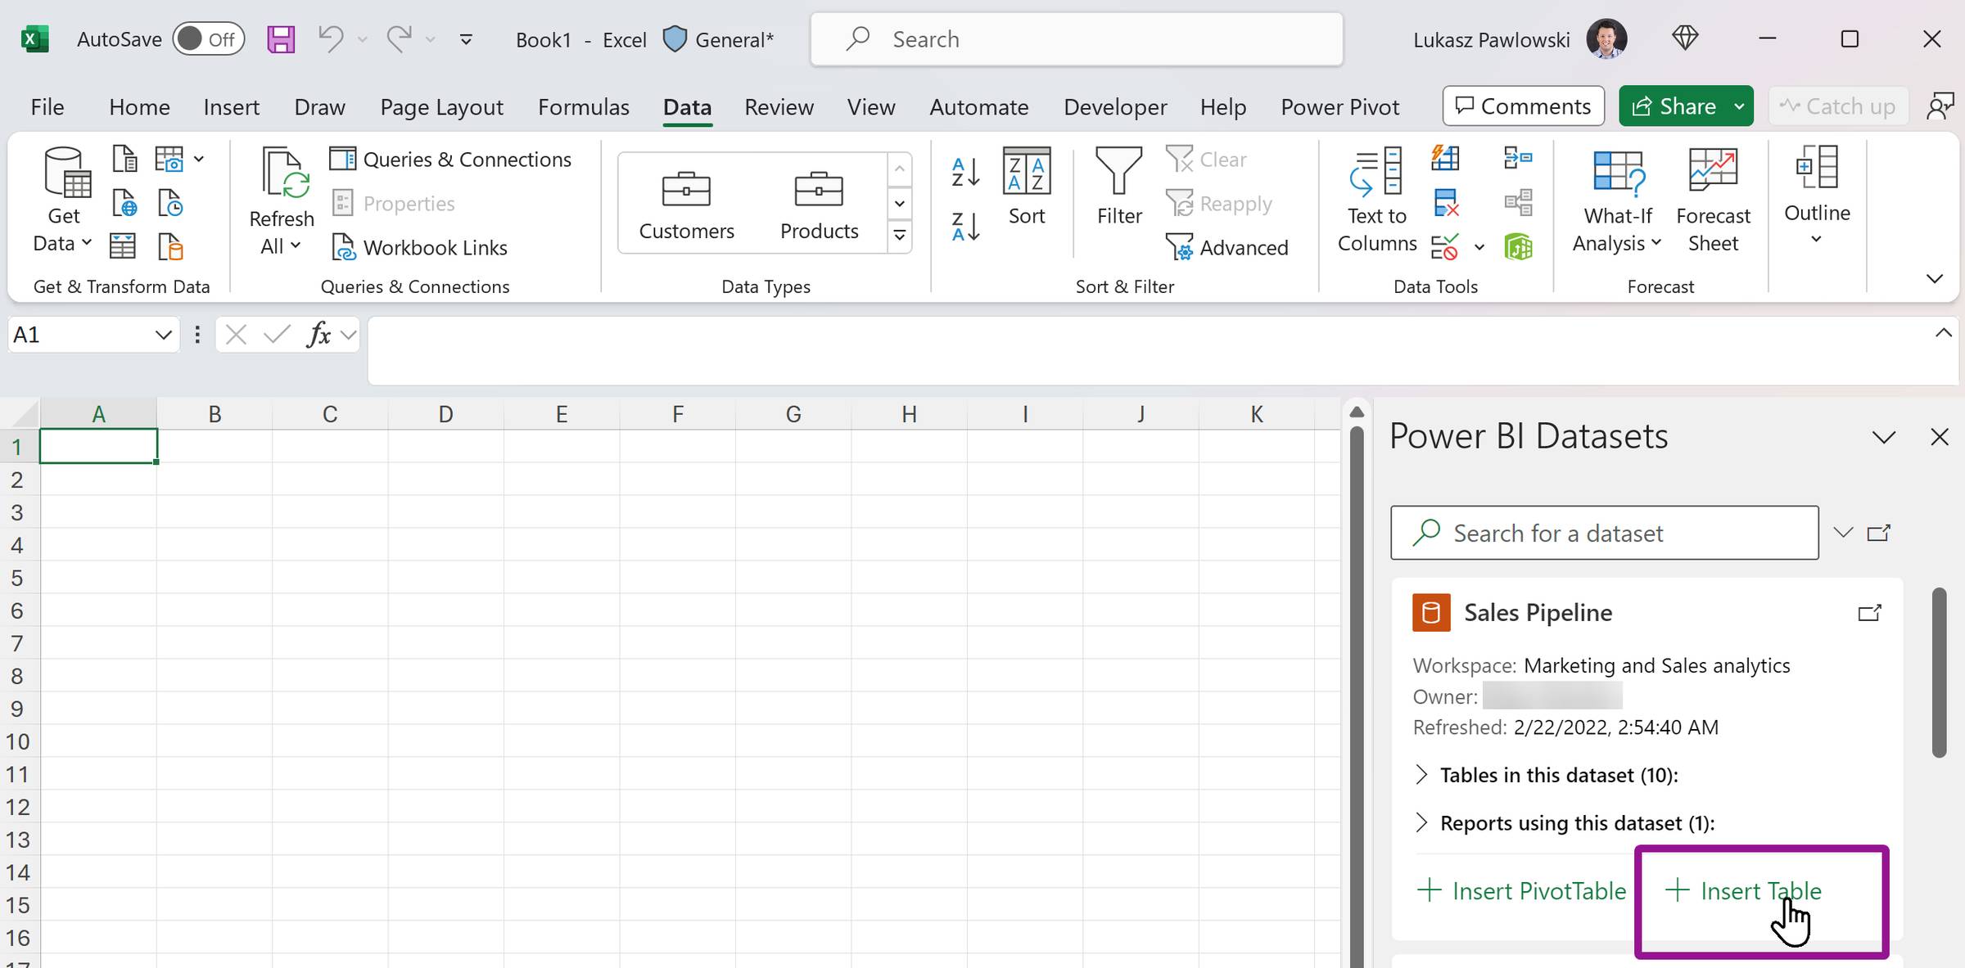This screenshot has height=968, width=1965.
Task: Expand the Outline group
Action: coord(1817,196)
